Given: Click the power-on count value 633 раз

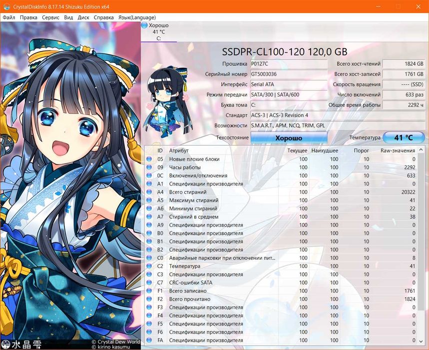Looking at the screenshot, I should [x=404, y=95].
